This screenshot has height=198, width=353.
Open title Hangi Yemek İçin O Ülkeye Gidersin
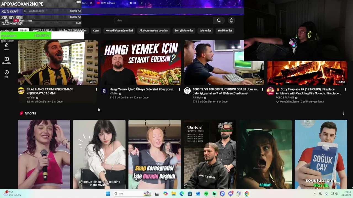[x=141, y=89]
